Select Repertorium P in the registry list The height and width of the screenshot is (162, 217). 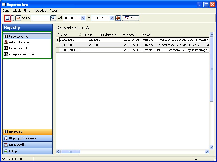[x=18, y=48]
